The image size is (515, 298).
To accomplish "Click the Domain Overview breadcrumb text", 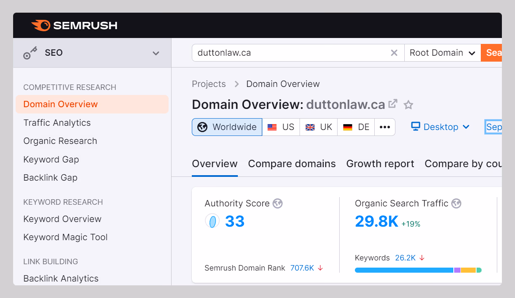I will pyautogui.click(x=283, y=84).
